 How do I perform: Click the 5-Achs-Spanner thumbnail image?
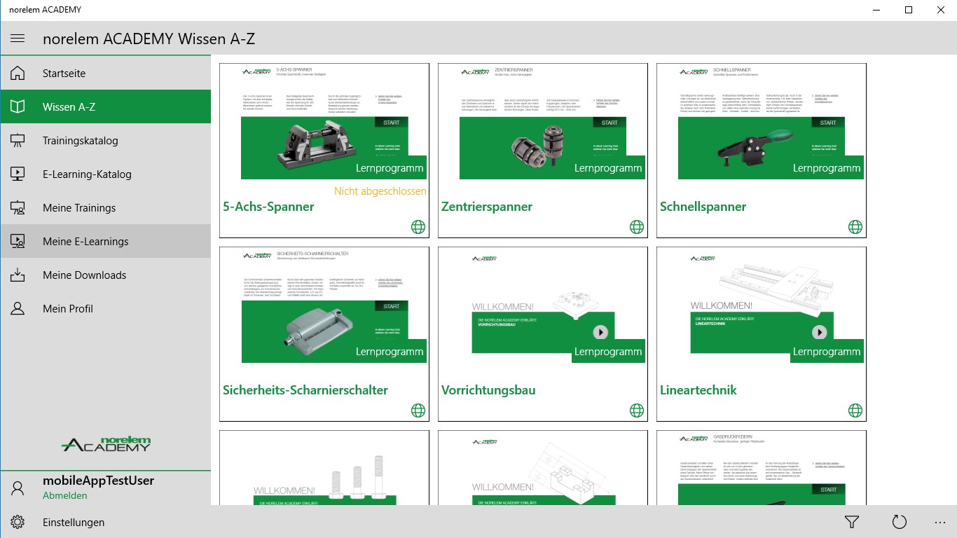coord(324,123)
